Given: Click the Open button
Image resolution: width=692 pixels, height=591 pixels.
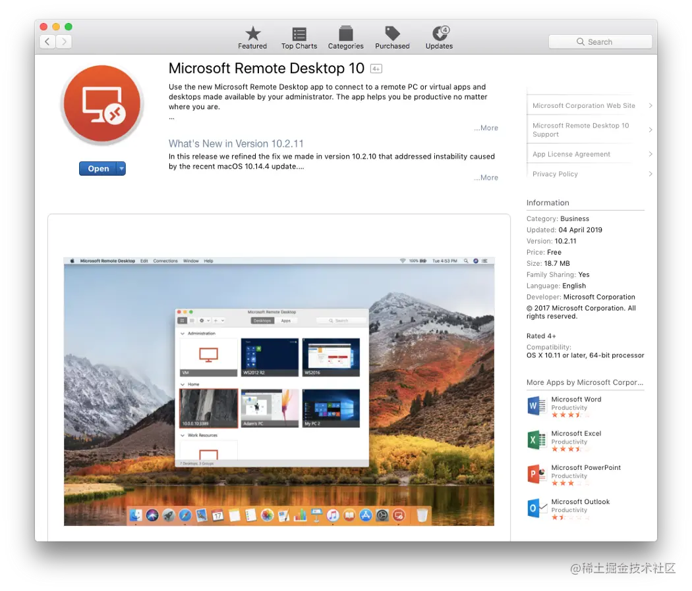Looking at the screenshot, I should [x=98, y=168].
